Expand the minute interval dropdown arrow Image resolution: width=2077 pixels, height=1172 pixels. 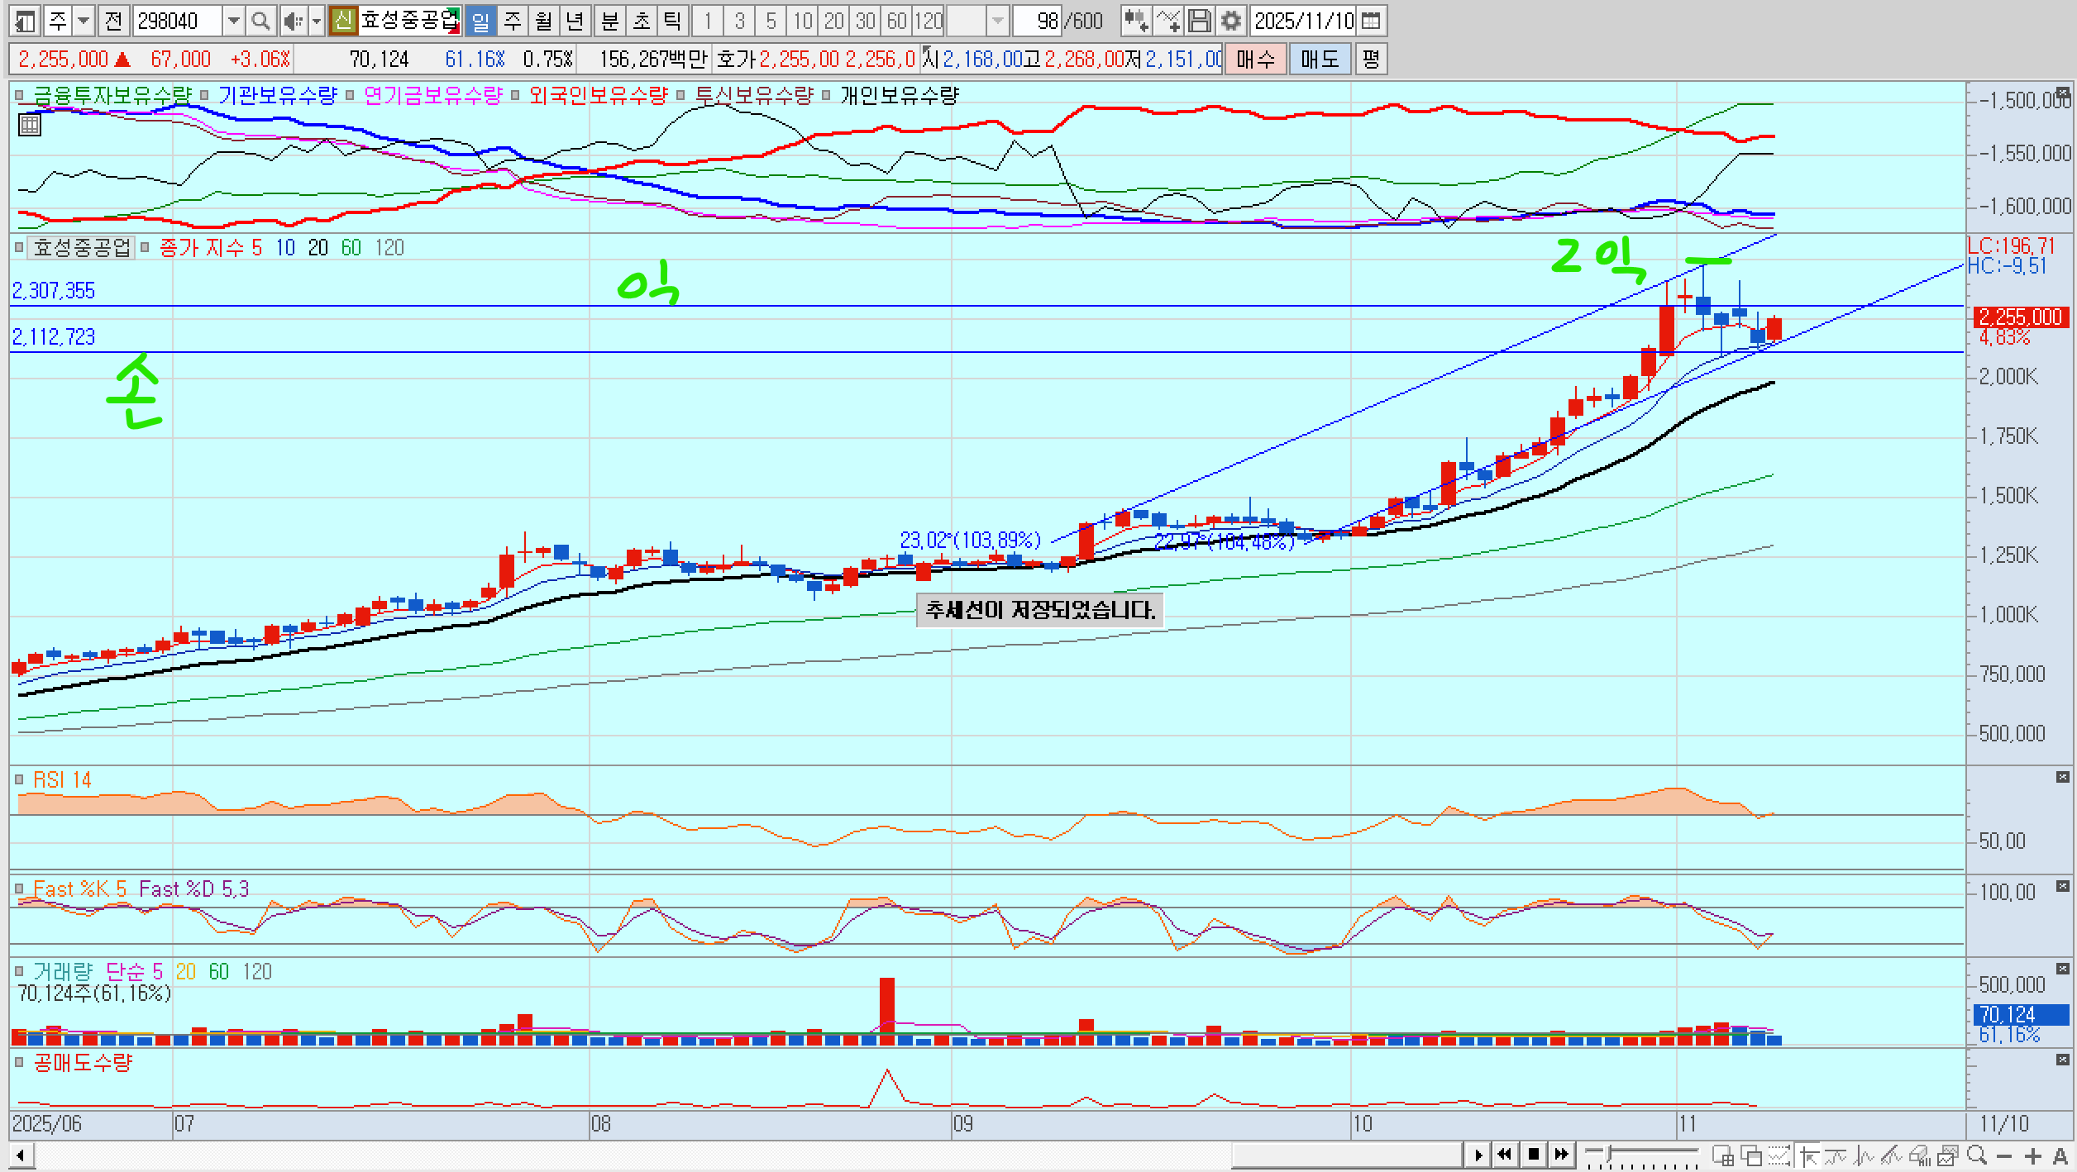pyautogui.click(x=998, y=21)
